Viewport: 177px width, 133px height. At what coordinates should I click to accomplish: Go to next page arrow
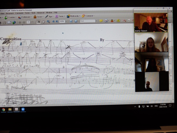24,22
